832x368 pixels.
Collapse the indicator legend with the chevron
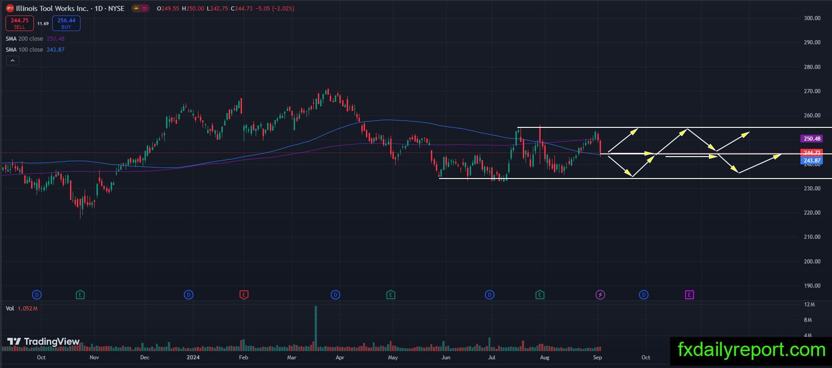tap(12, 61)
